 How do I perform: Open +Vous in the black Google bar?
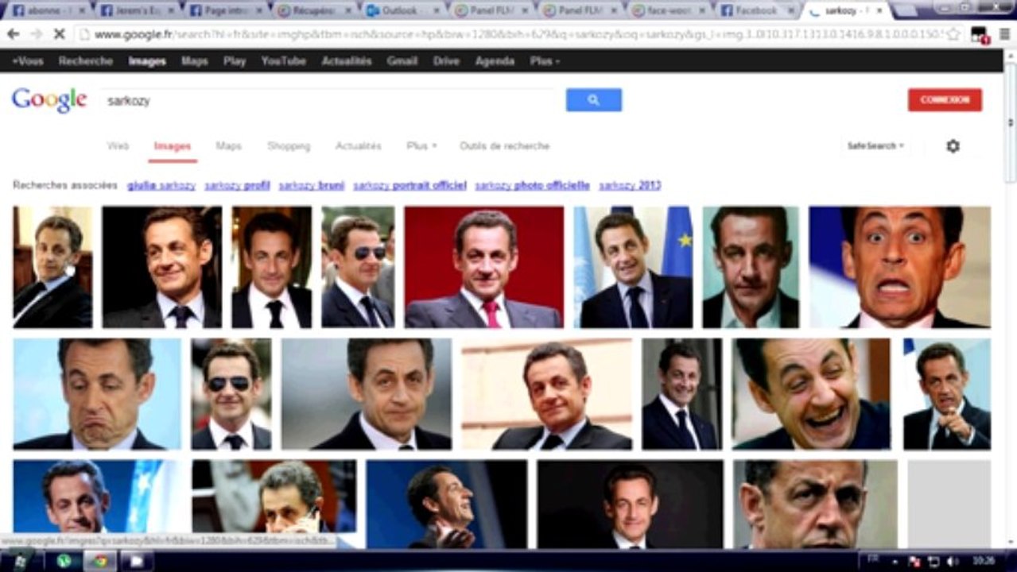[x=28, y=61]
